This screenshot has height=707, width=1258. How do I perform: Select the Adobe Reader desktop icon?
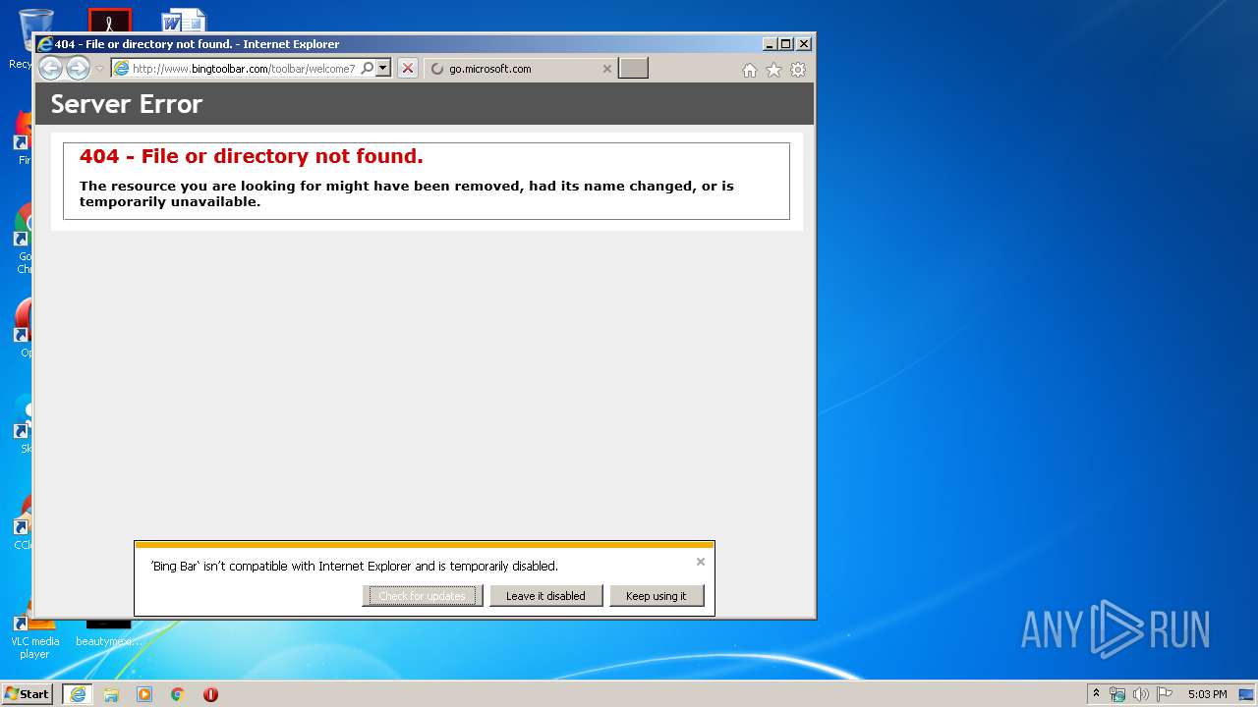(x=109, y=21)
